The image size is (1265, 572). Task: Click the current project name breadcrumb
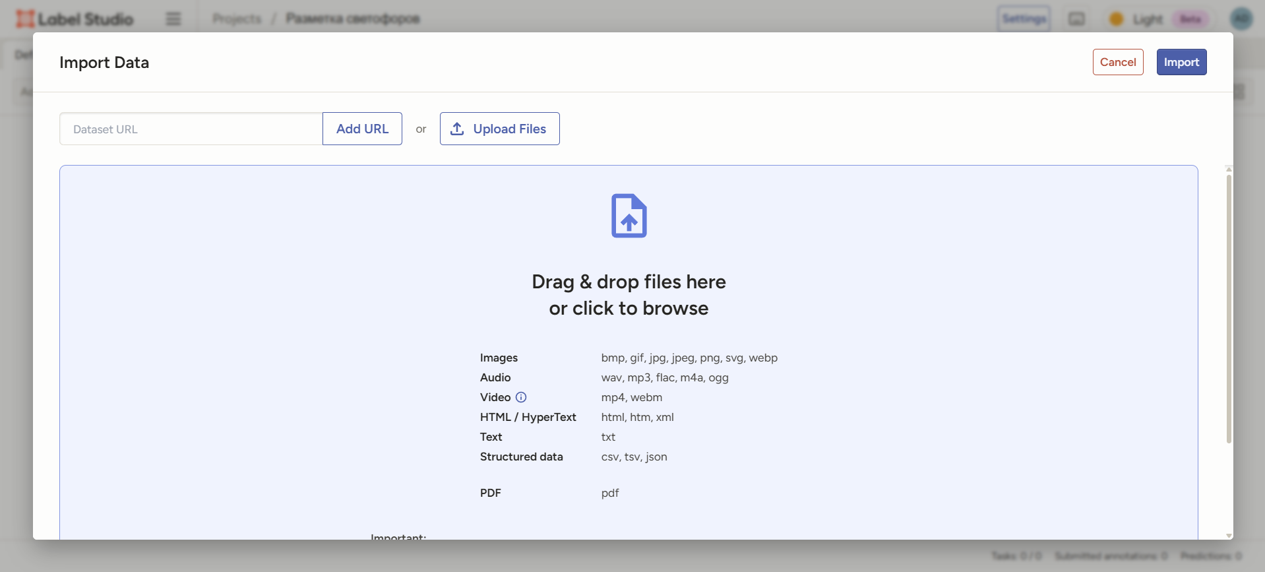pyautogui.click(x=352, y=19)
